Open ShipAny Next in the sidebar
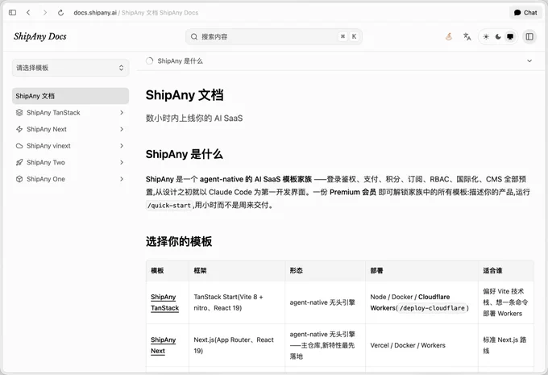Viewport: 548px width, 375px height. pyautogui.click(x=71, y=129)
